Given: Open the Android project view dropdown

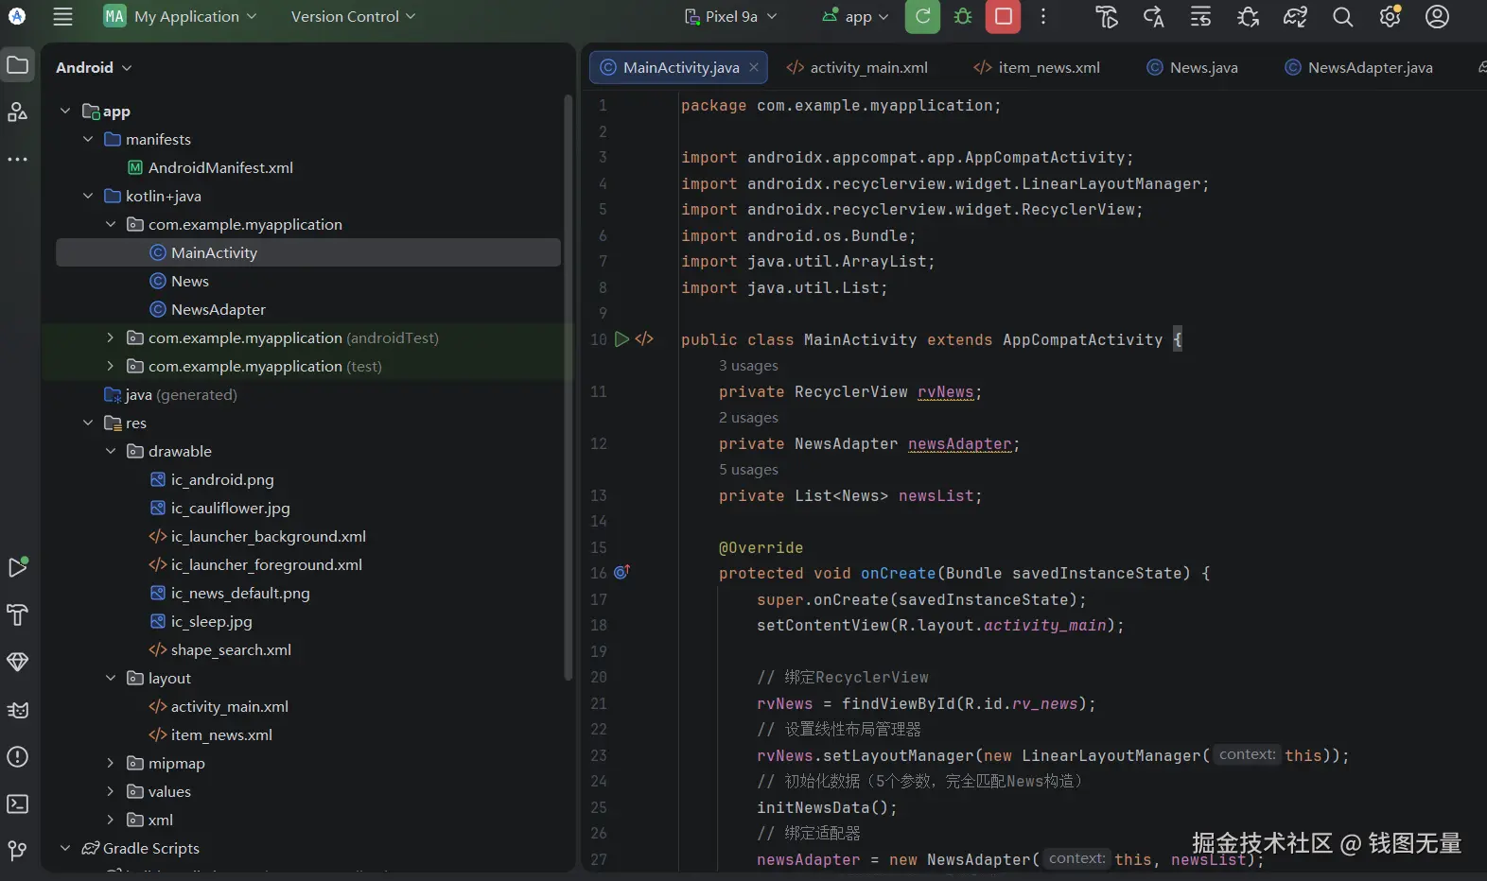Looking at the screenshot, I should click(x=94, y=68).
